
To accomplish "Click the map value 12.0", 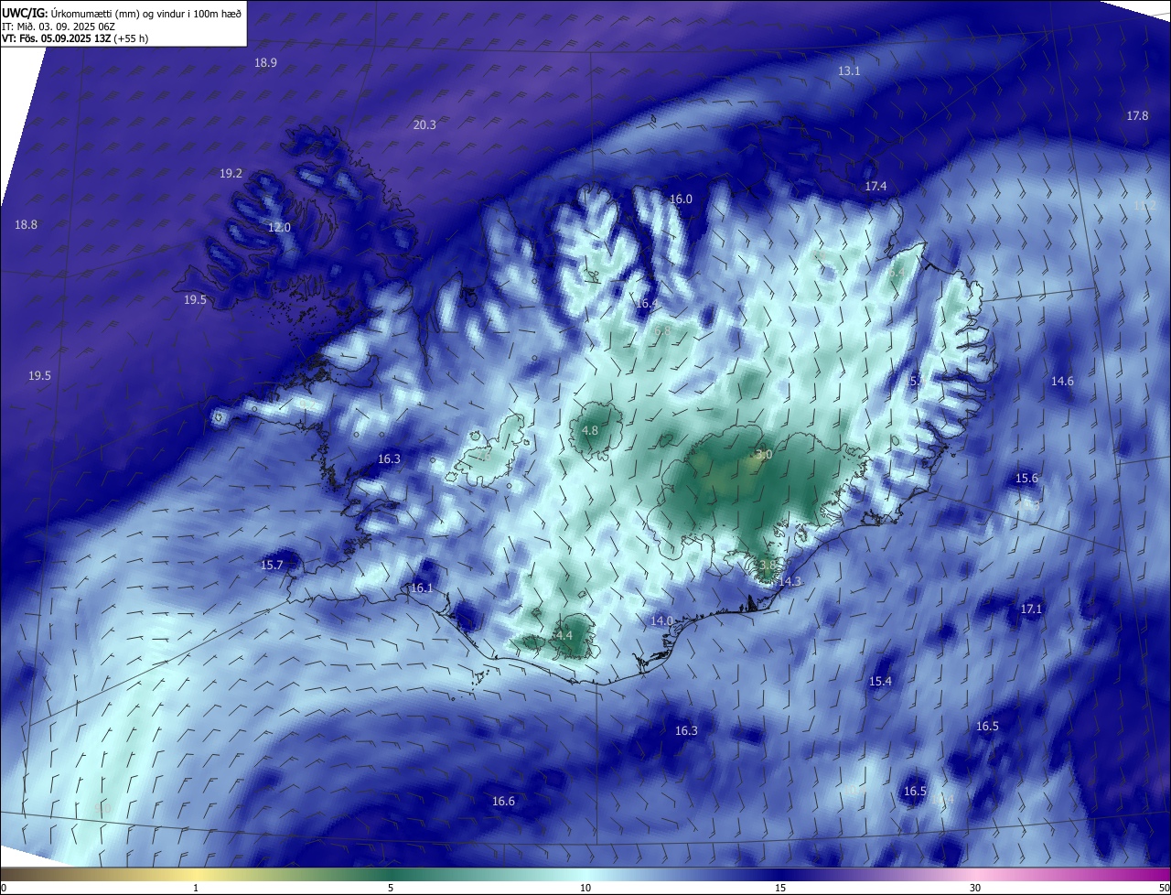I will pos(279,227).
